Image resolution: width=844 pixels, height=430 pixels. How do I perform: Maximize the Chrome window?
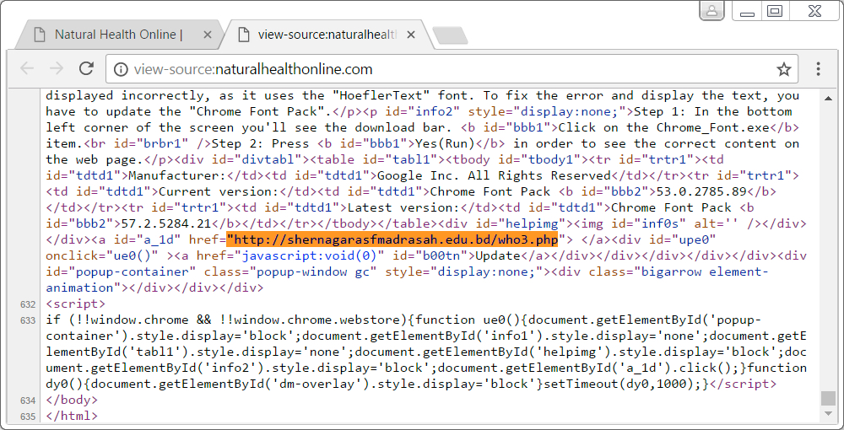click(x=774, y=11)
